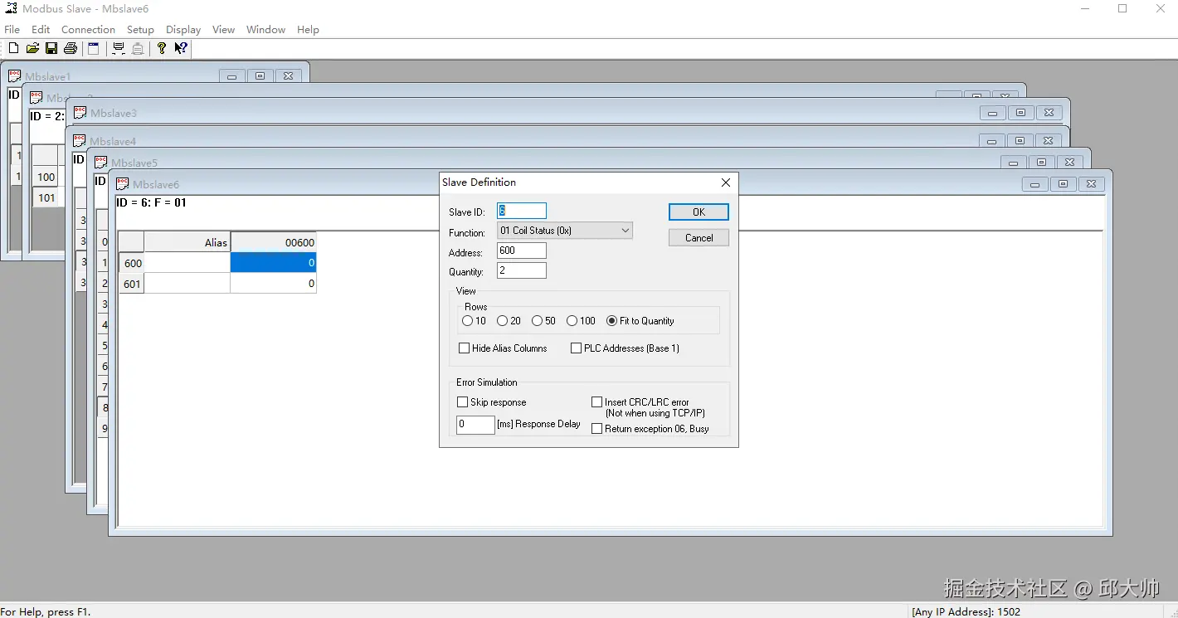Click the greyed Disconnect toolbar icon
Screen dimensions: 1178x618
(138, 48)
